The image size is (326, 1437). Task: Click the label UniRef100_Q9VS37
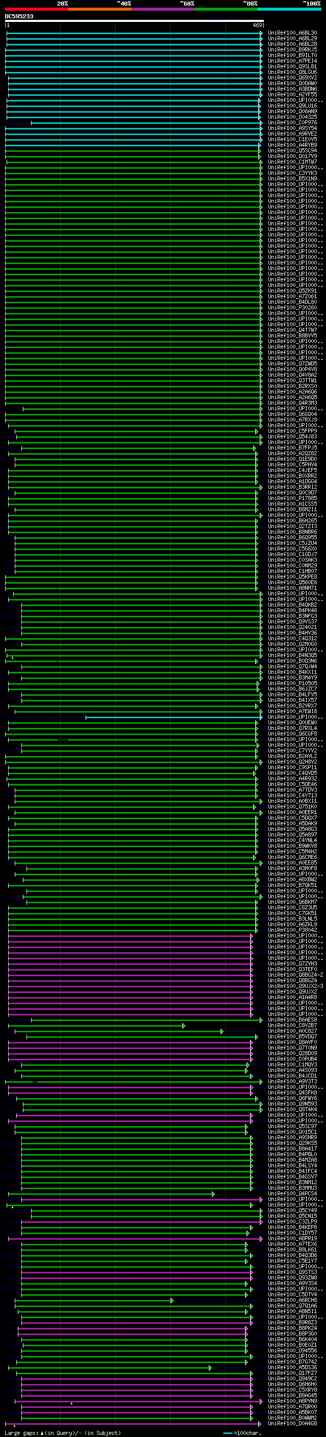tap(292, 621)
